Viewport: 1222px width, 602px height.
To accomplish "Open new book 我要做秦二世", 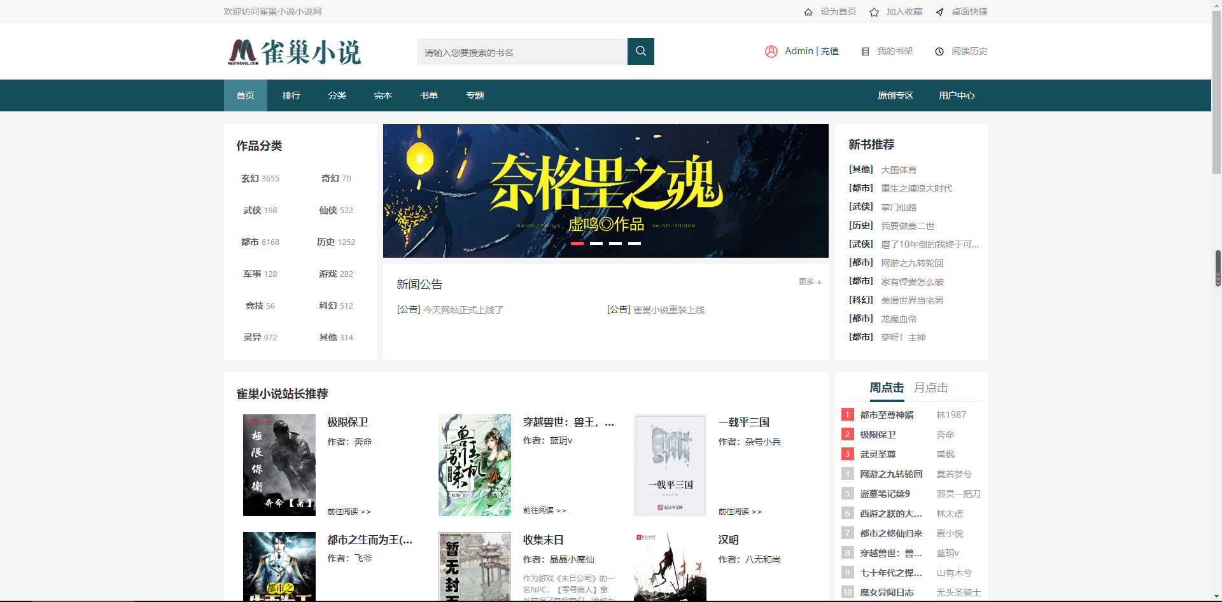I will tap(908, 226).
